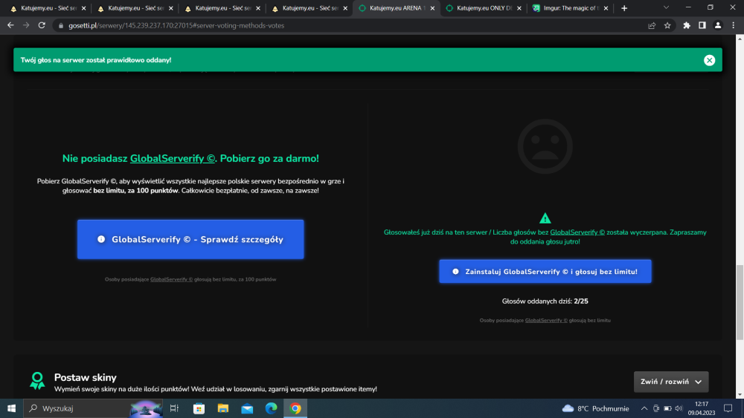Toggle Zwiń / rozwiń section expander
The image size is (744, 418).
pyautogui.click(x=671, y=382)
